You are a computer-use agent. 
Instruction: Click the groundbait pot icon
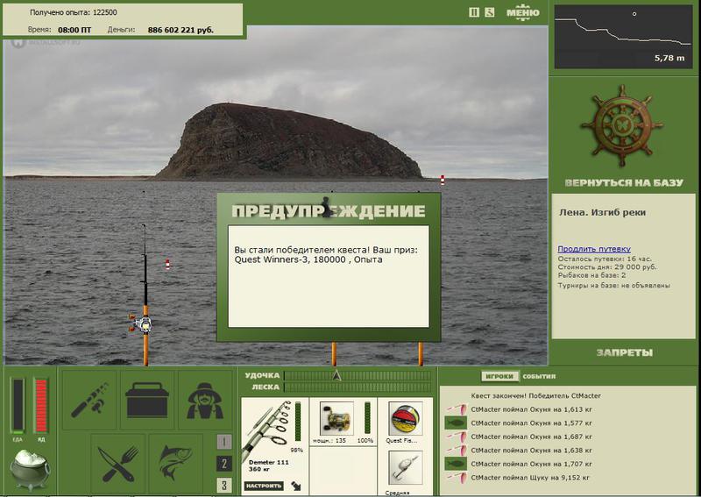[x=30, y=468]
